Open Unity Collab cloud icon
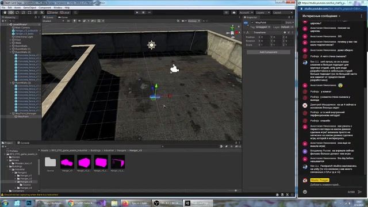 click(x=234, y=13)
